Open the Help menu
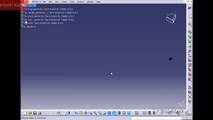The image size is (213, 120). [x=99, y=2]
